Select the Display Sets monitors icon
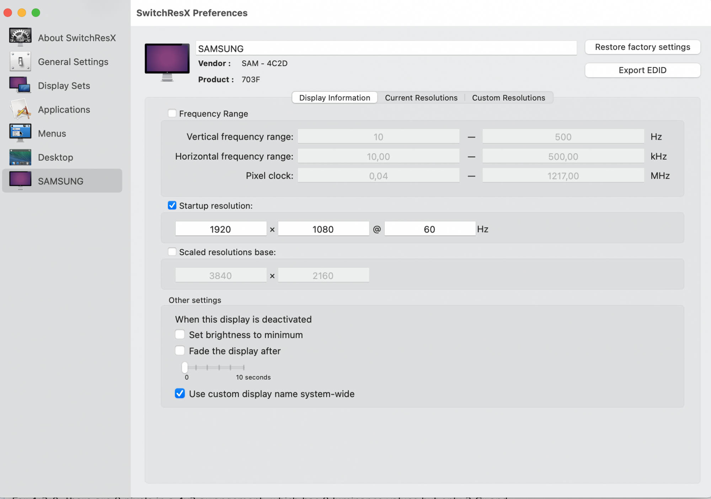The width and height of the screenshot is (711, 499). coord(20,85)
